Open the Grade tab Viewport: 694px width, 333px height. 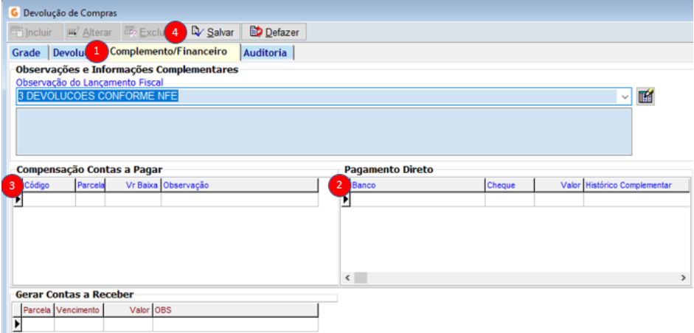tap(26, 53)
